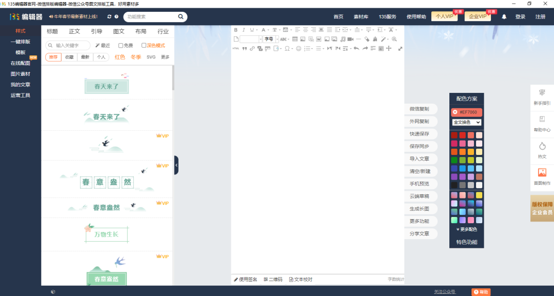
Task: Switch to HTML source mode
Action: [235, 48]
